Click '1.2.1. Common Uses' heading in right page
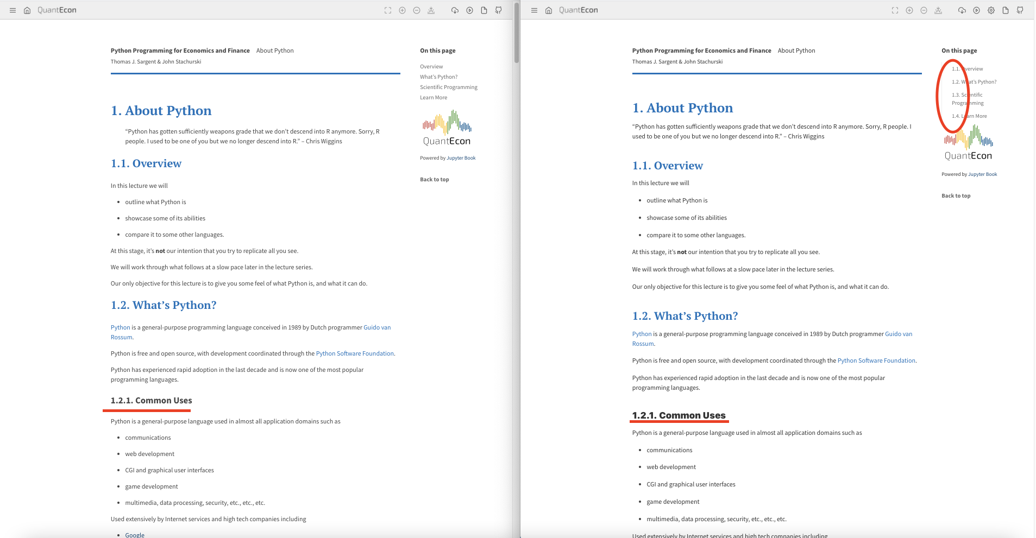This screenshot has height=538, width=1036. click(x=679, y=415)
